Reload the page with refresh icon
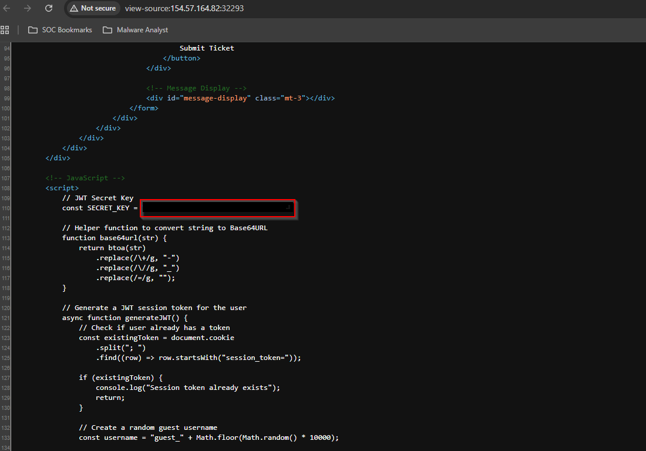 tap(49, 8)
